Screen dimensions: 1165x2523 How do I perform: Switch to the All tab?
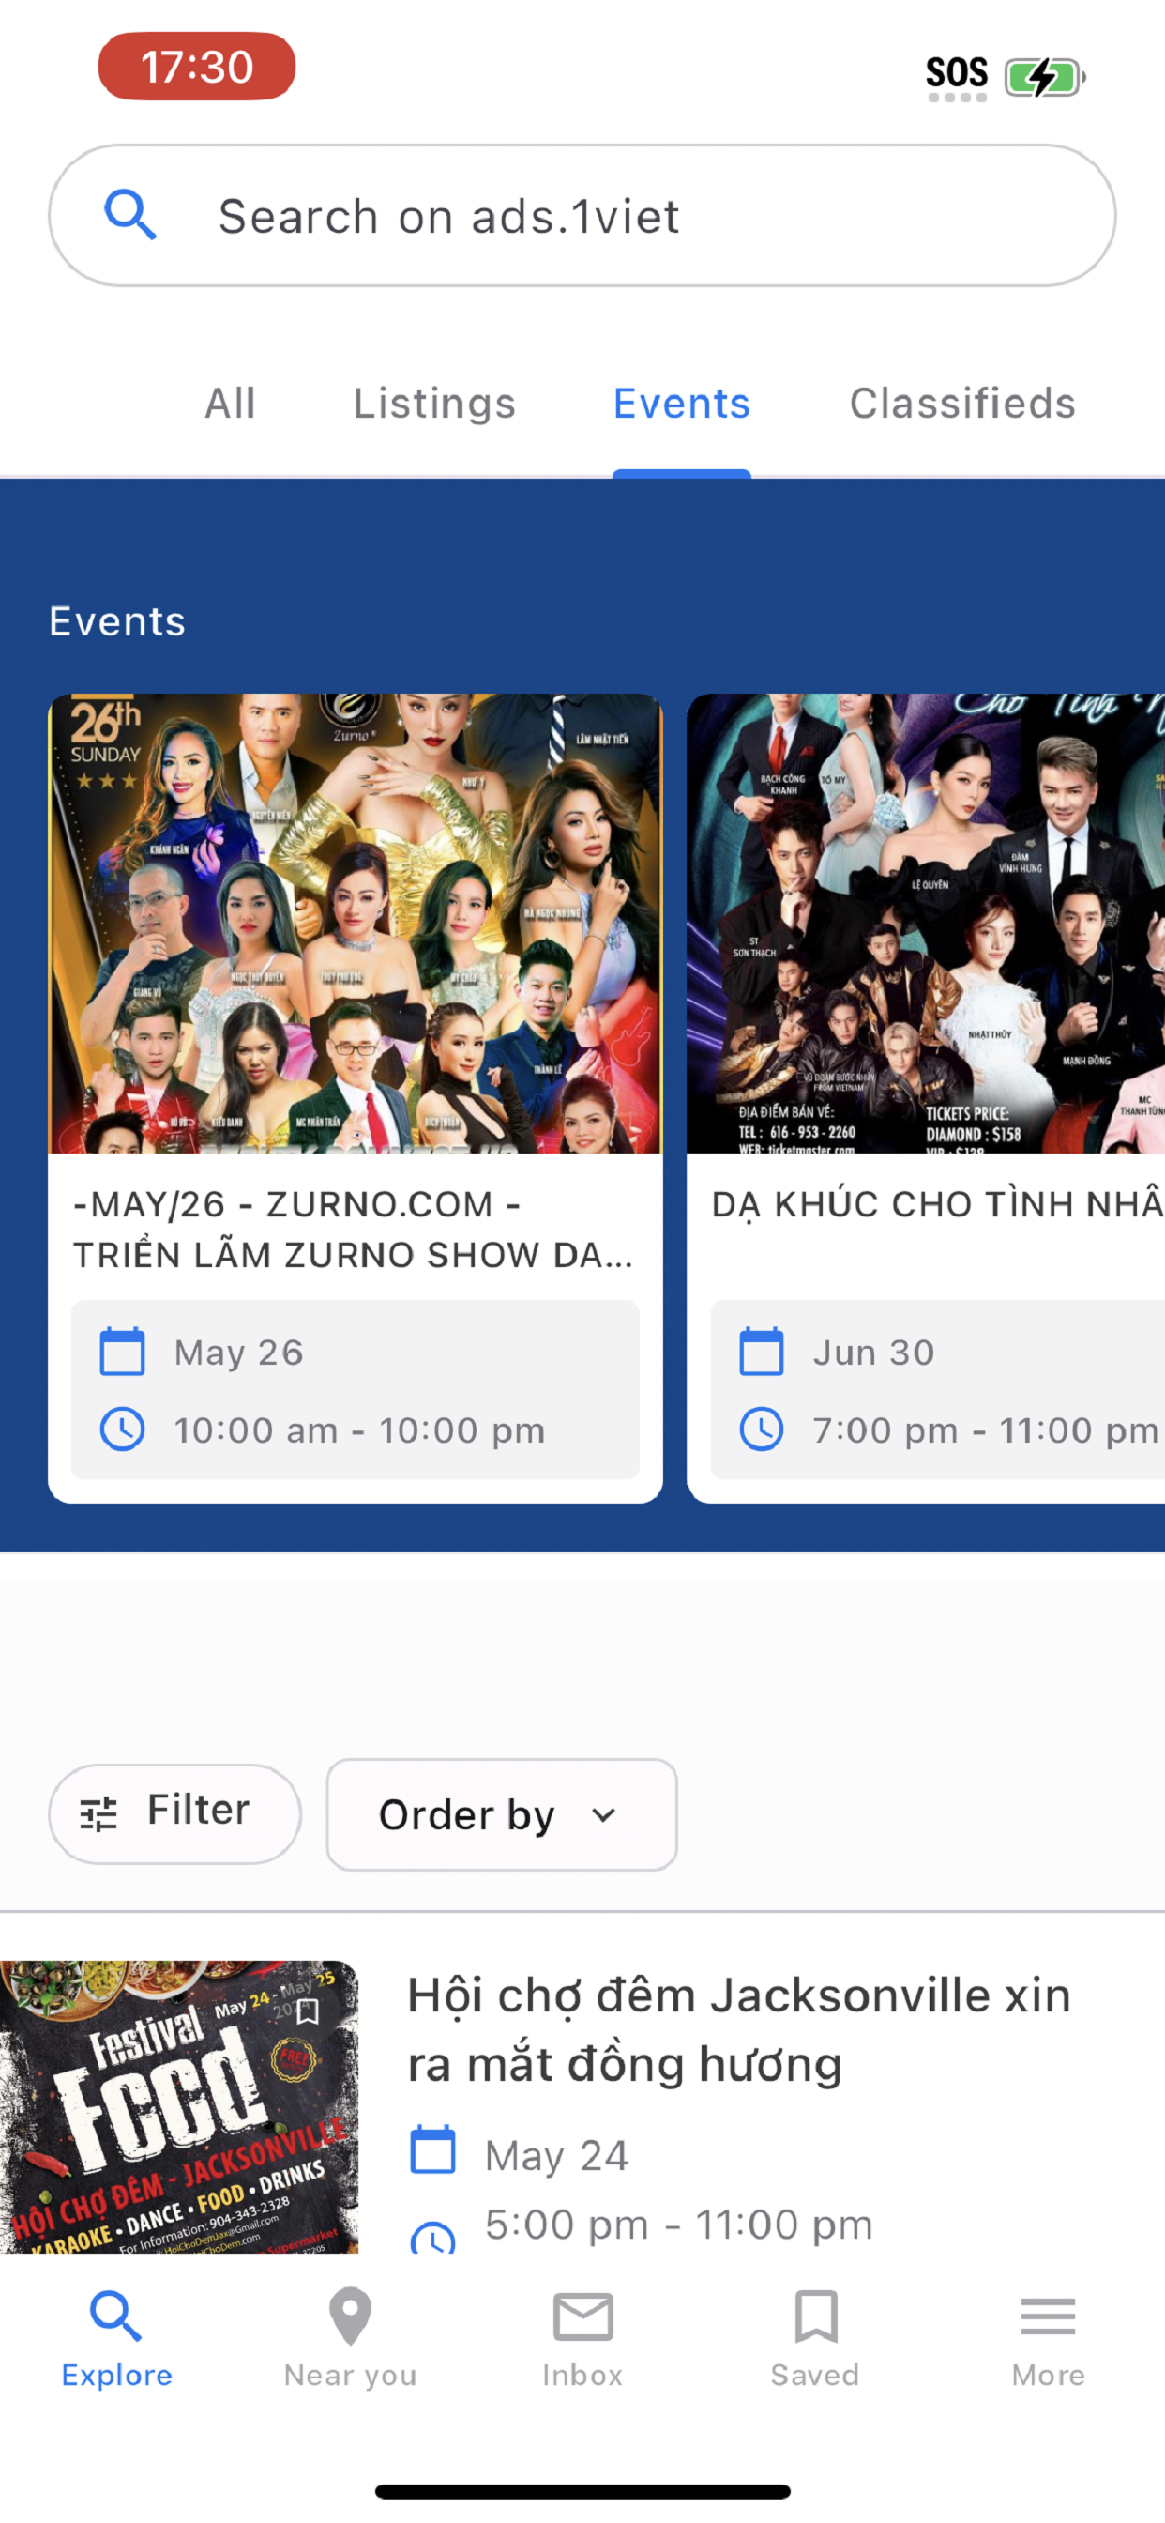pos(230,404)
